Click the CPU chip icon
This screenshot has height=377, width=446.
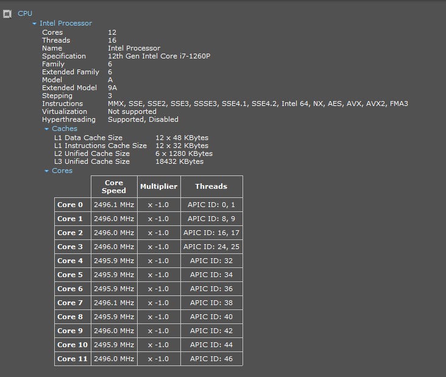(x=7, y=13)
